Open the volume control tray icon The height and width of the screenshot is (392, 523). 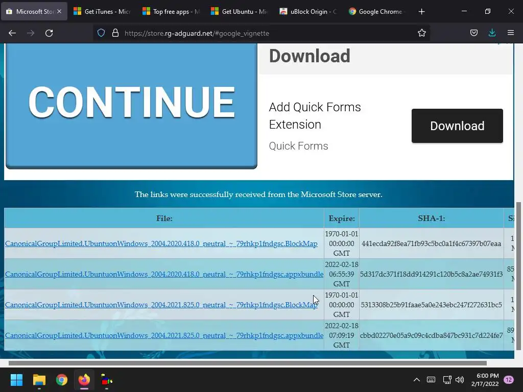(460, 380)
